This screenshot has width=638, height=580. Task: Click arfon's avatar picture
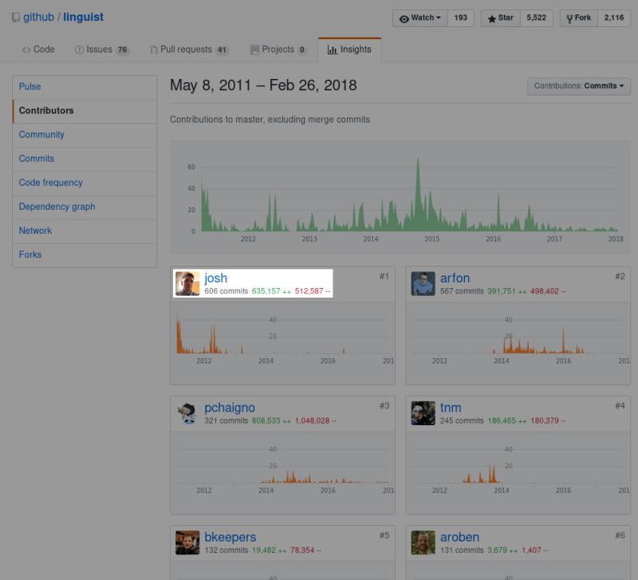422,283
